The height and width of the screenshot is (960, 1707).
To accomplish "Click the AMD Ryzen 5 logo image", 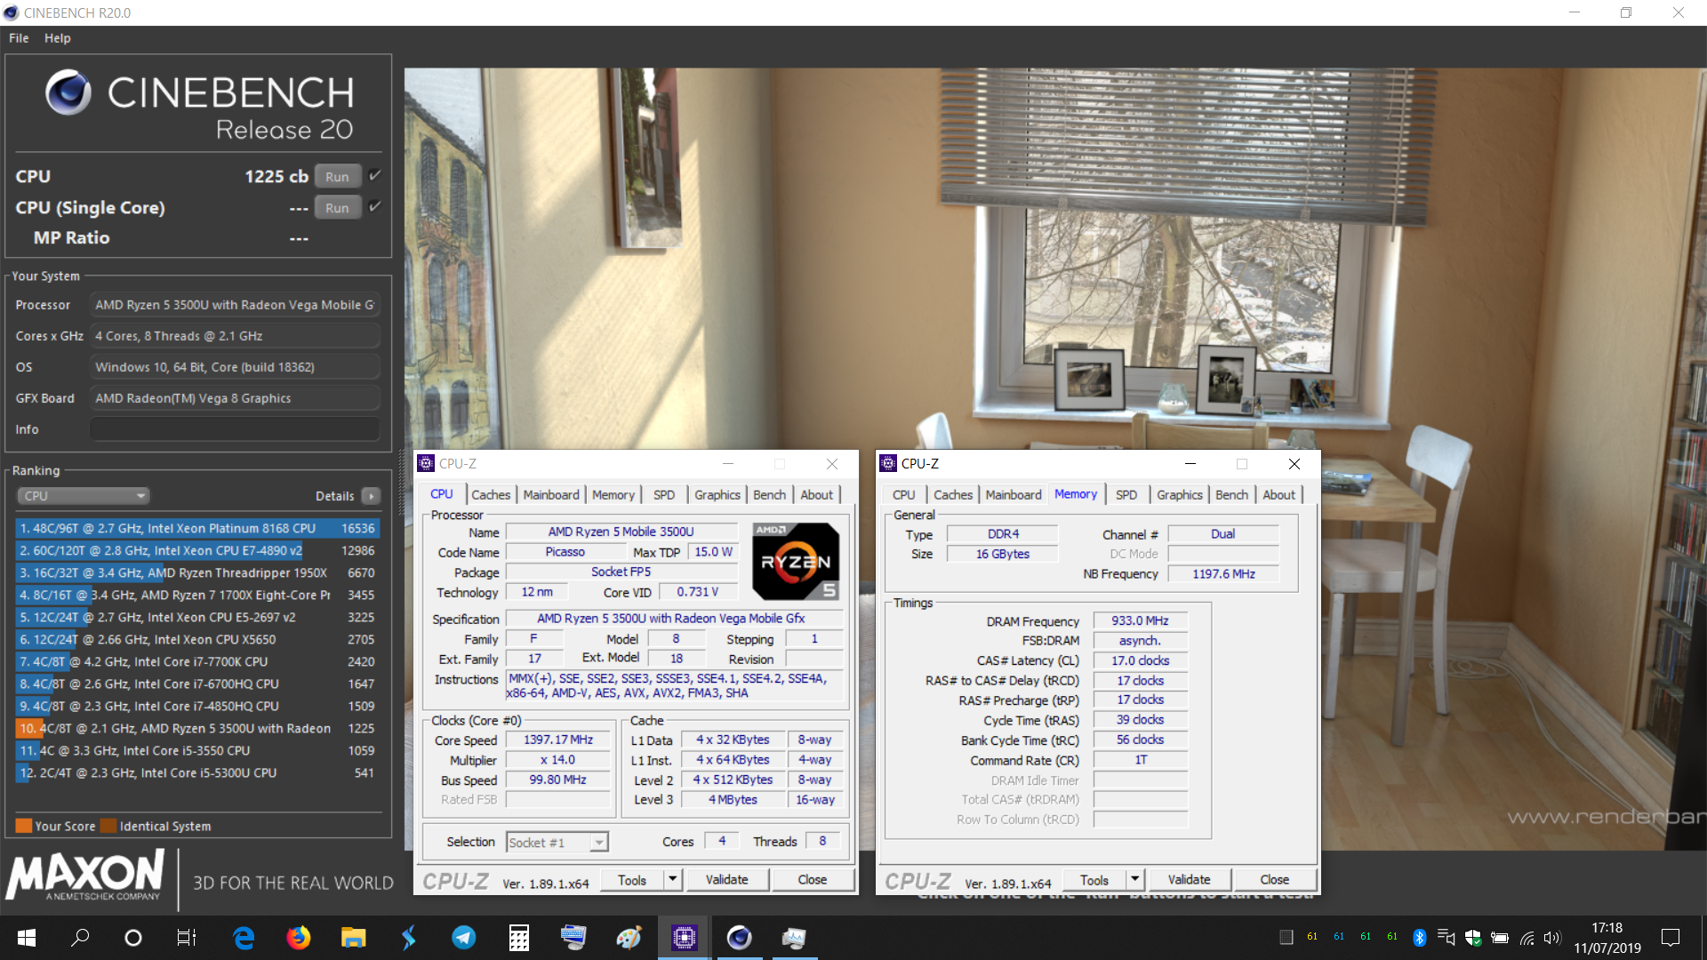I will [796, 562].
